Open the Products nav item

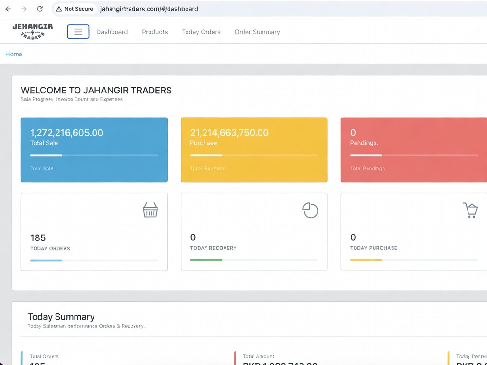tap(155, 32)
